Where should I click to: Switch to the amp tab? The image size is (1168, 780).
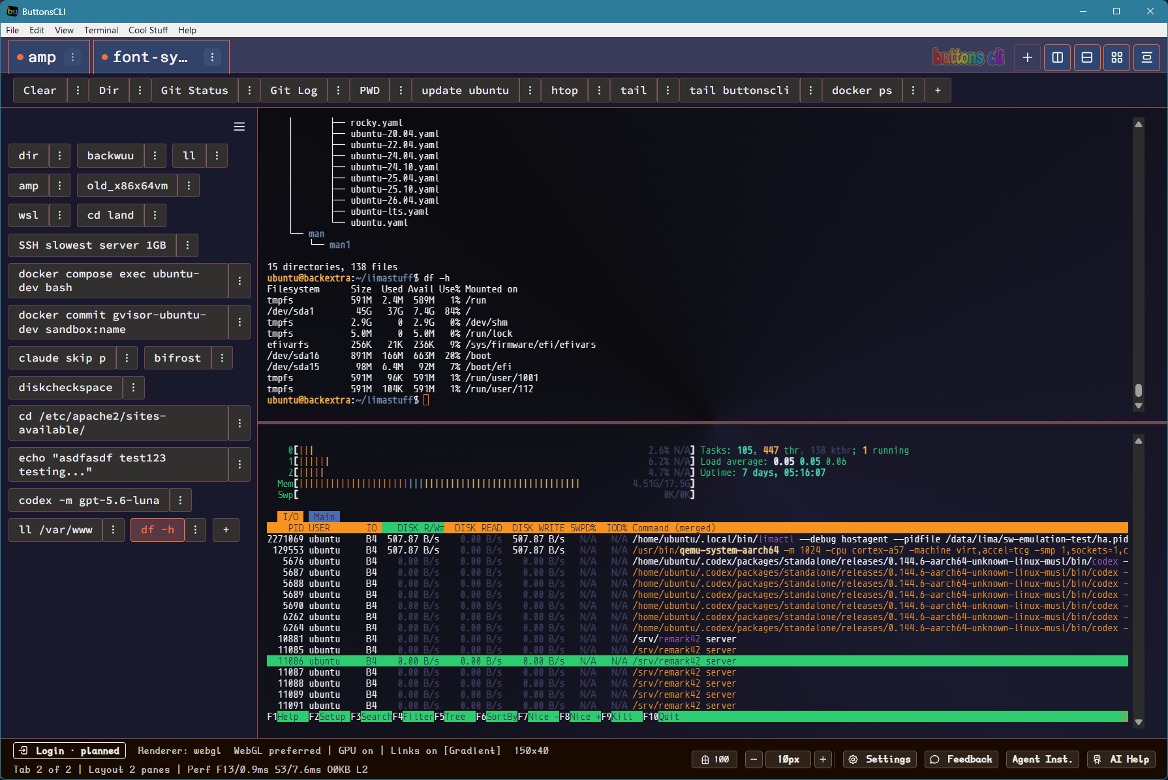click(x=42, y=57)
